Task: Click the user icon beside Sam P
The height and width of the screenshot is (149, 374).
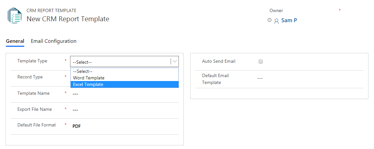Action: (276, 21)
